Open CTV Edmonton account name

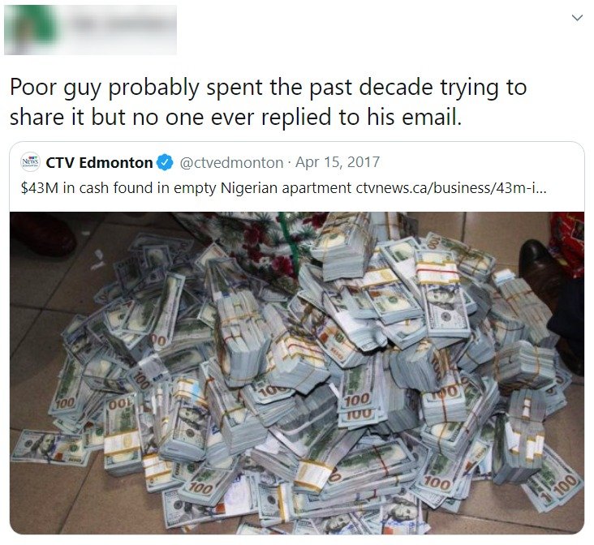(99, 162)
